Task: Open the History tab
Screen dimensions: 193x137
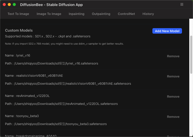Action: click(x=148, y=14)
